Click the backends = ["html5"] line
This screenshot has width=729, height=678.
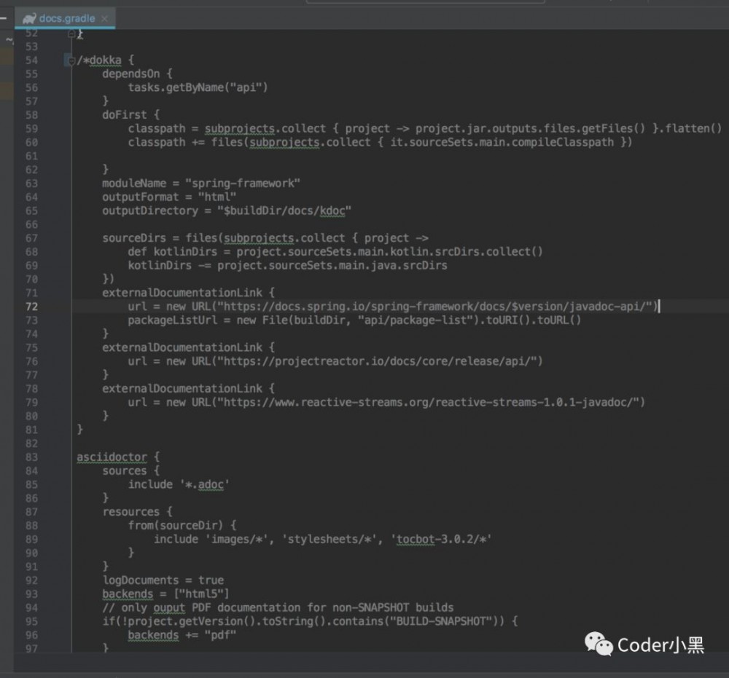pyautogui.click(x=165, y=594)
